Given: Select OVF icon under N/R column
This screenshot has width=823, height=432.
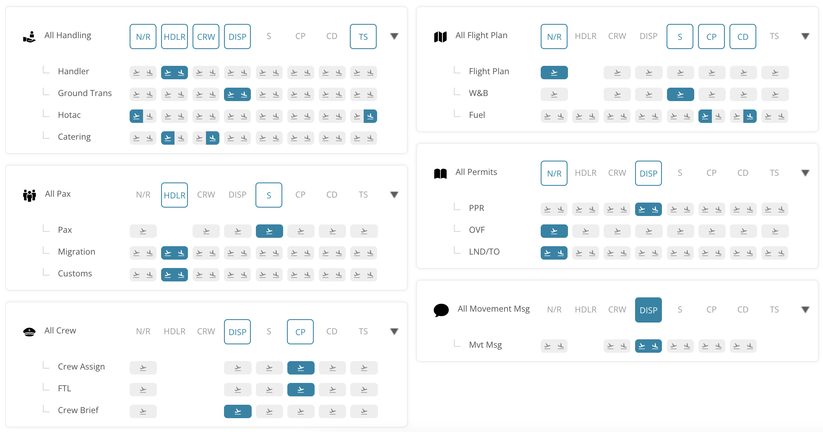Looking at the screenshot, I should 554,231.
